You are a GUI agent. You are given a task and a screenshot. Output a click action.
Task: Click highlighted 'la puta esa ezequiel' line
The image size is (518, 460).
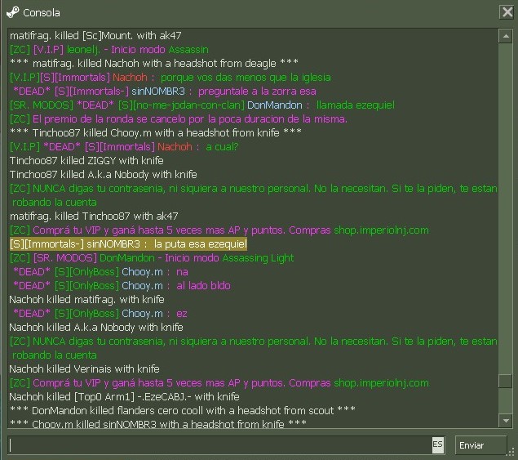128,244
